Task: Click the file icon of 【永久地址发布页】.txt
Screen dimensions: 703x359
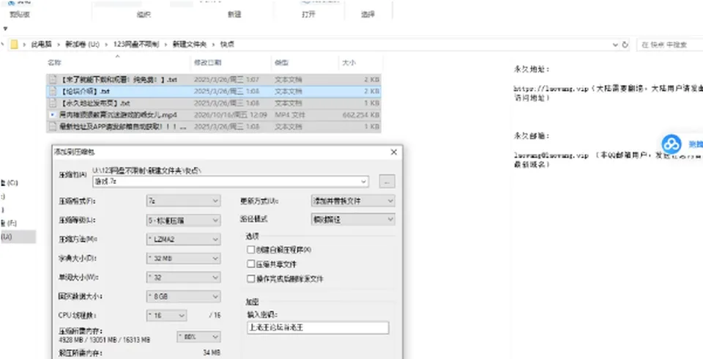Action: 53,103
